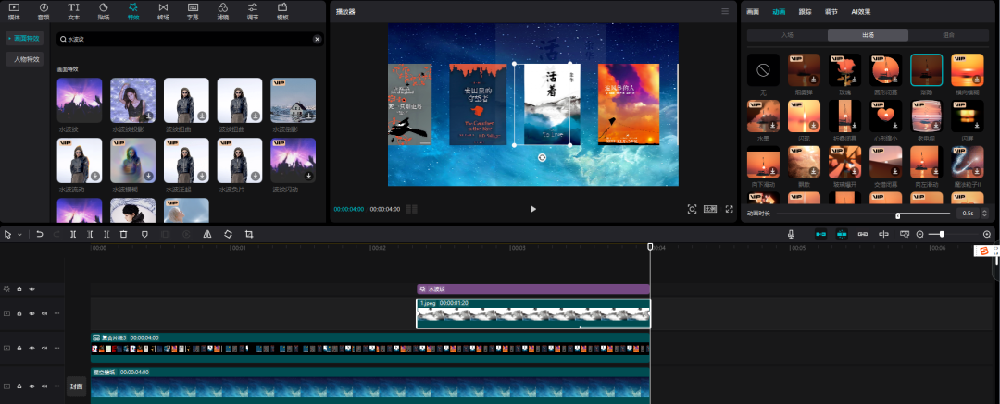
Task: Click the search field containing 水波纹
Action: 188,40
